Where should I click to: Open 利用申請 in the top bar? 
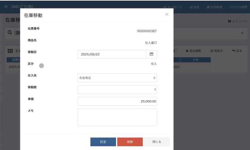tap(215, 7)
